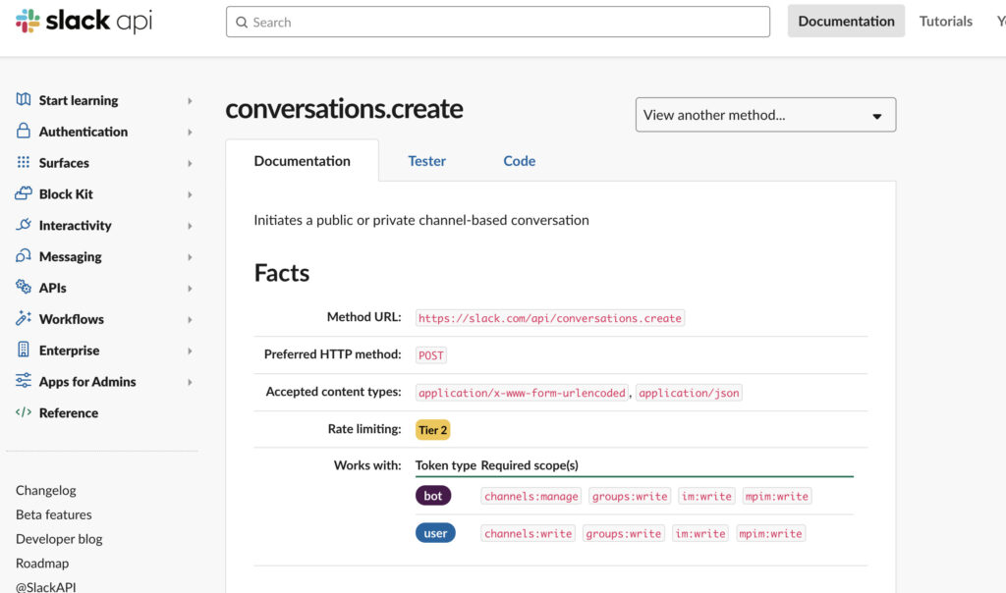
Task: Click the POST HTTP method value
Action: click(431, 355)
